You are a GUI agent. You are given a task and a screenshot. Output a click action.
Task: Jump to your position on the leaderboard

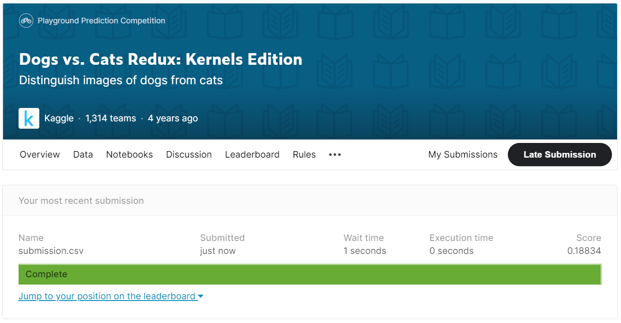(x=107, y=296)
